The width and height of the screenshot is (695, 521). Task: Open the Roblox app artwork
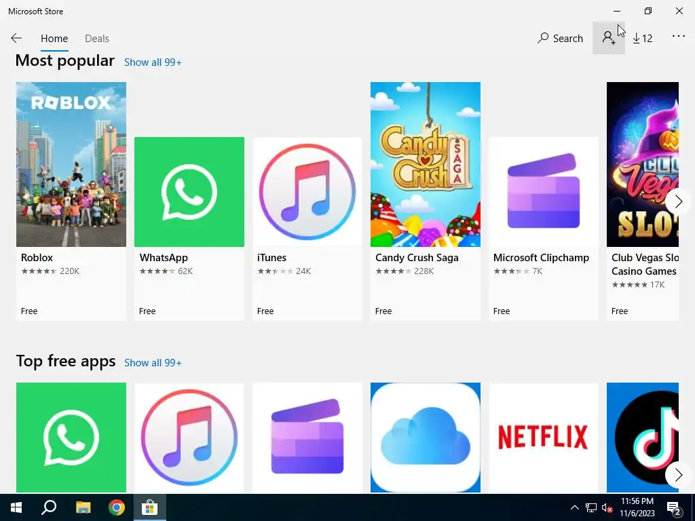[71, 164]
